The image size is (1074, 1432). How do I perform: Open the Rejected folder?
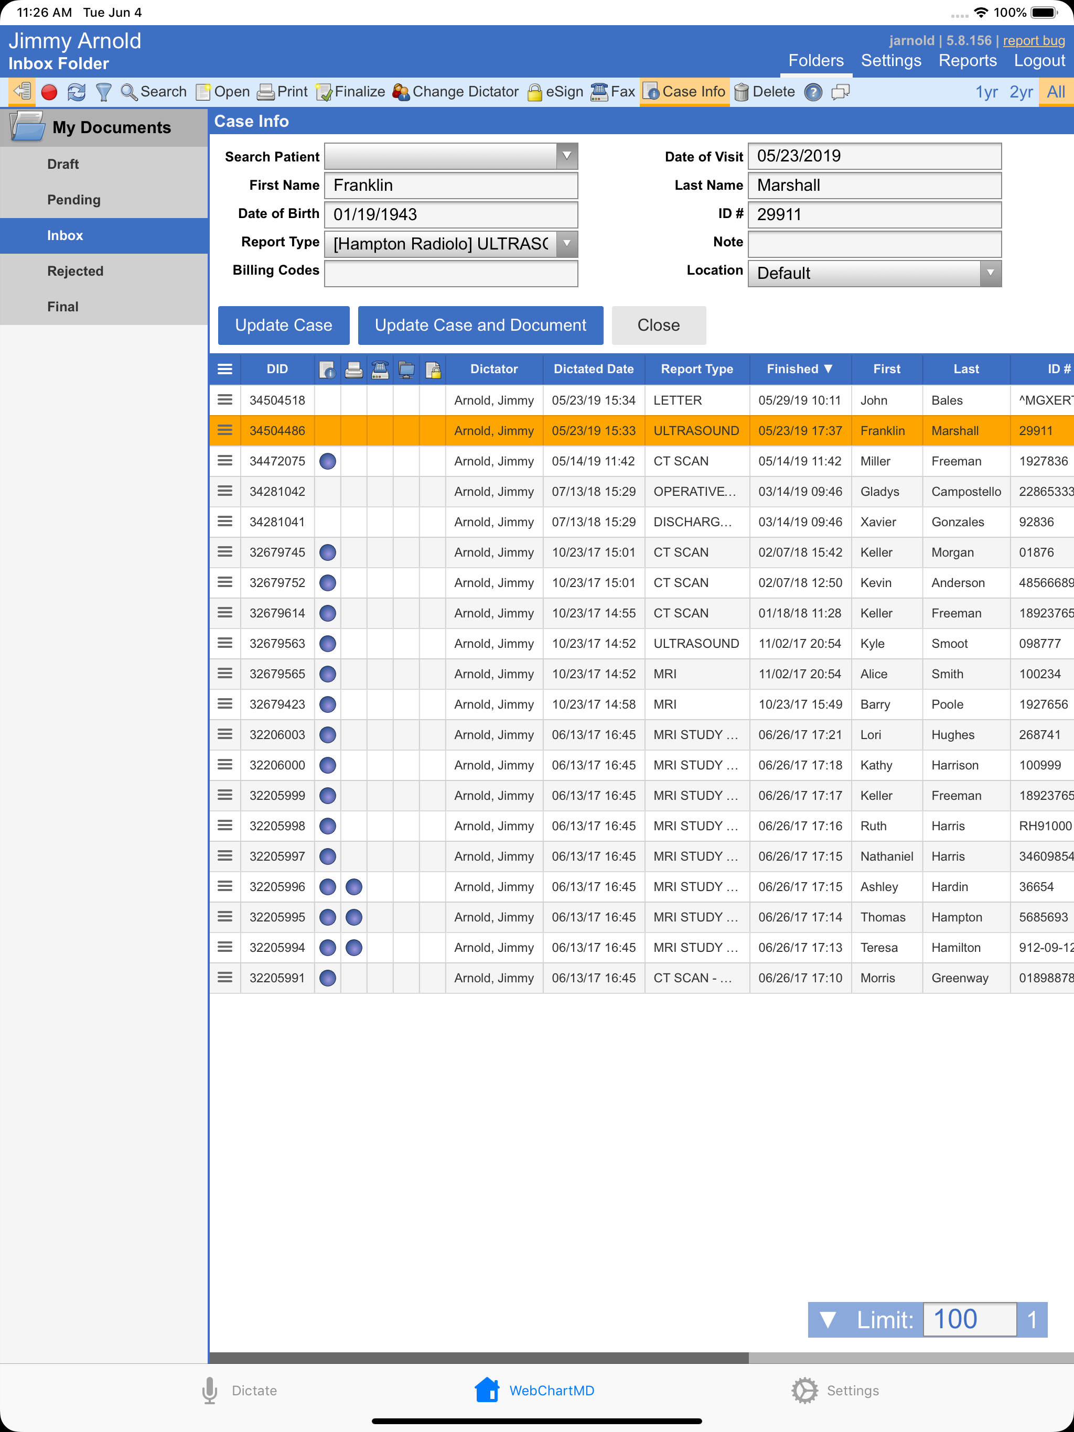click(104, 271)
